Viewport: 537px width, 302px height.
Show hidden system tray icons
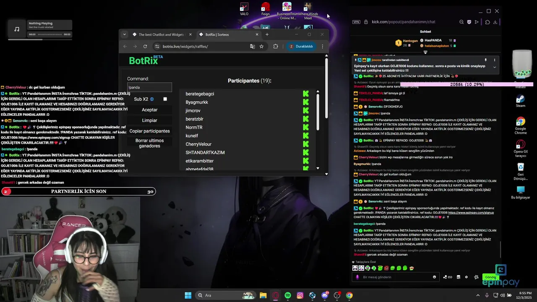tap(478, 295)
